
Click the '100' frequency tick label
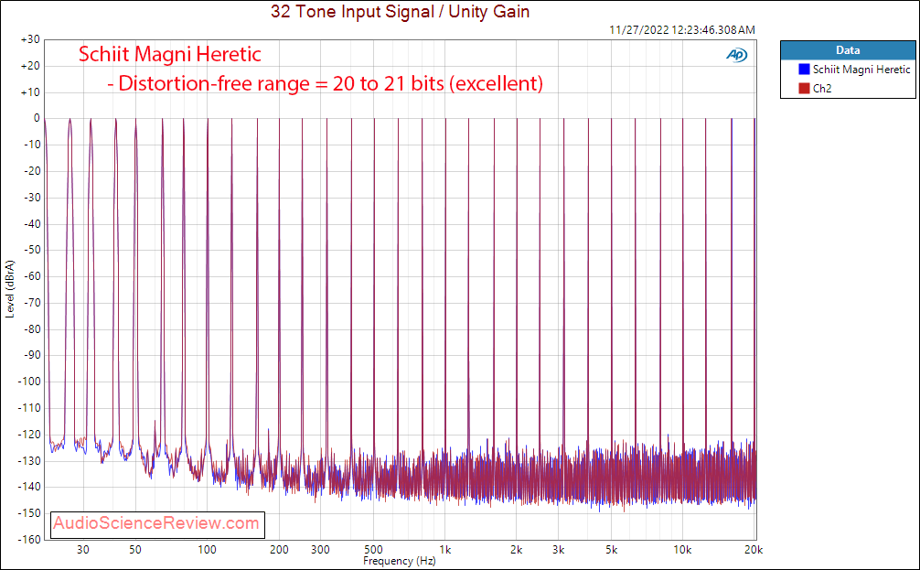pyautogui.click(x=207, y=550)
